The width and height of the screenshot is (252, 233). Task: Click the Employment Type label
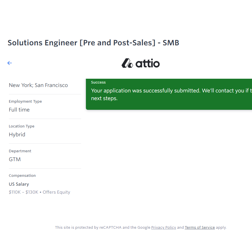click(x=25, y=102)
